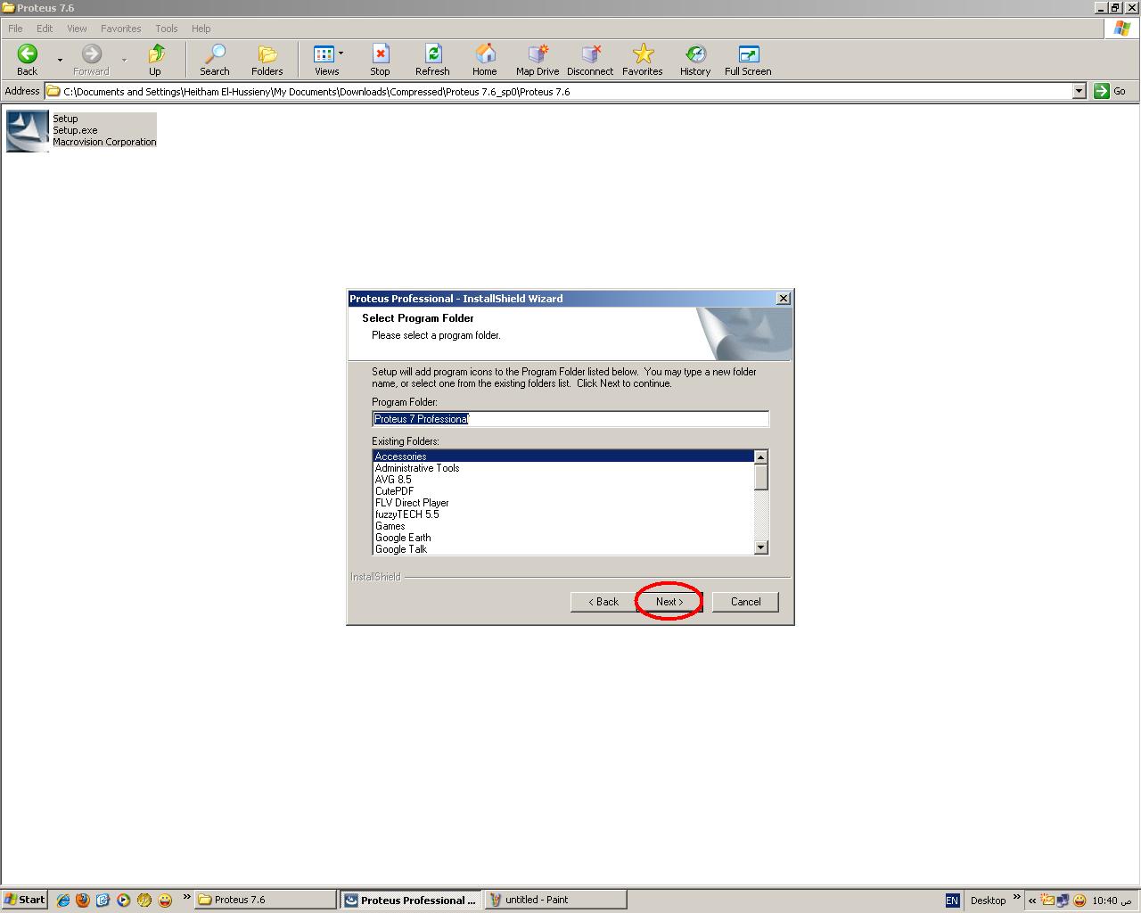Viewport: 1141px width, 913px height.
Task: Launch Windows Media Player quick launch icon
Action: coord(124,900)
